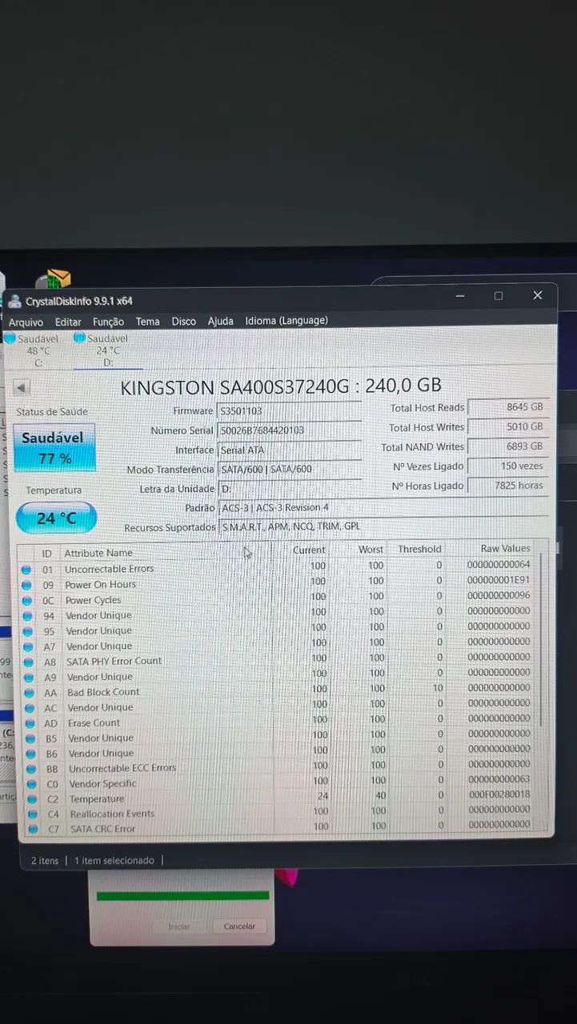
Task: Open the Arquivo menu
Action: click(x=26, y=322)
